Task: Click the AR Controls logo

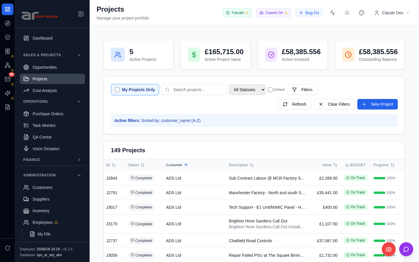Action: click(40, 16)
